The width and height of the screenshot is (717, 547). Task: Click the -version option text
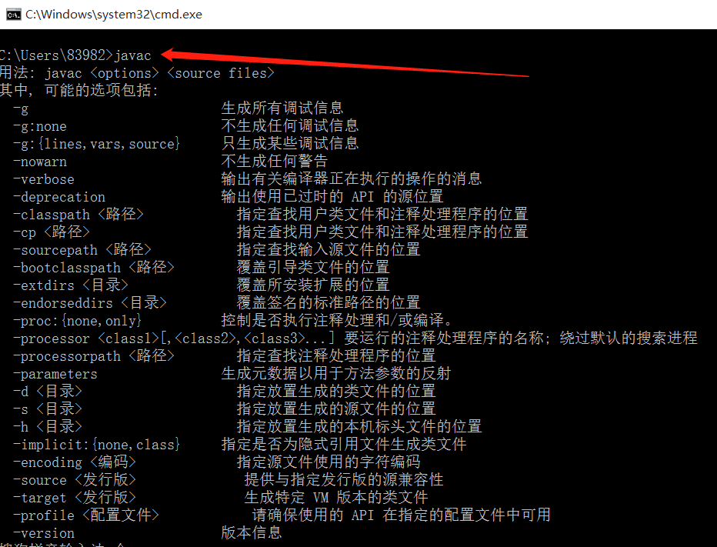[43, 533]
